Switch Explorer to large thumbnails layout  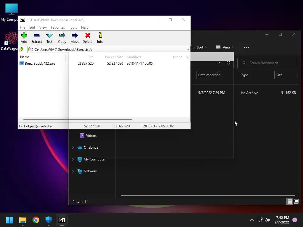tap(296, 202)
